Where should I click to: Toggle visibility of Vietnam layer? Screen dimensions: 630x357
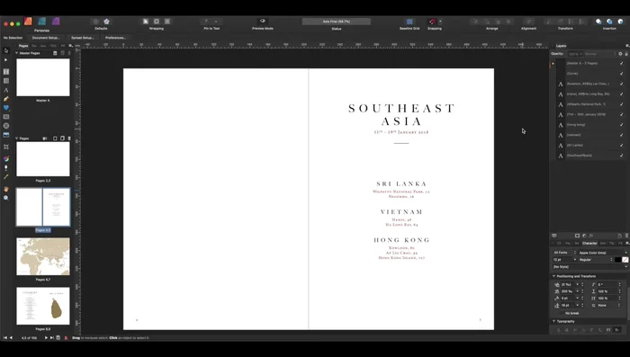click(622, 135)
